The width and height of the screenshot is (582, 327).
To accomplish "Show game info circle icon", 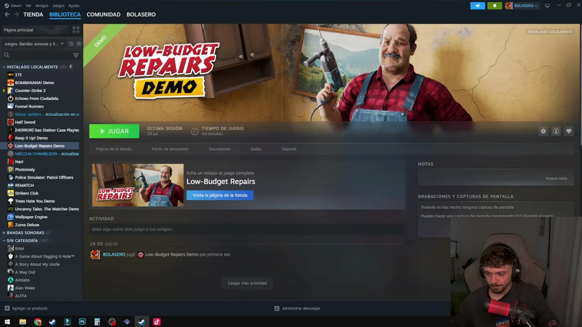I will (x=556, y=131).
